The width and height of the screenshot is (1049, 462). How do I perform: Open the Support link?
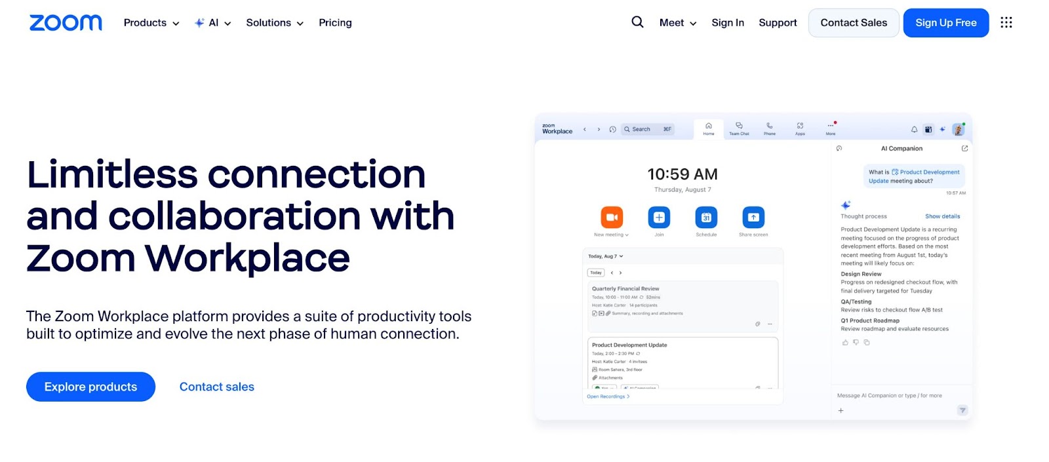778,23
